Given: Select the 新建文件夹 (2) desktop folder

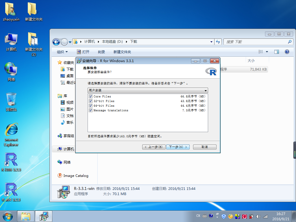Looking at the screenshot, I should pos(34,44).
